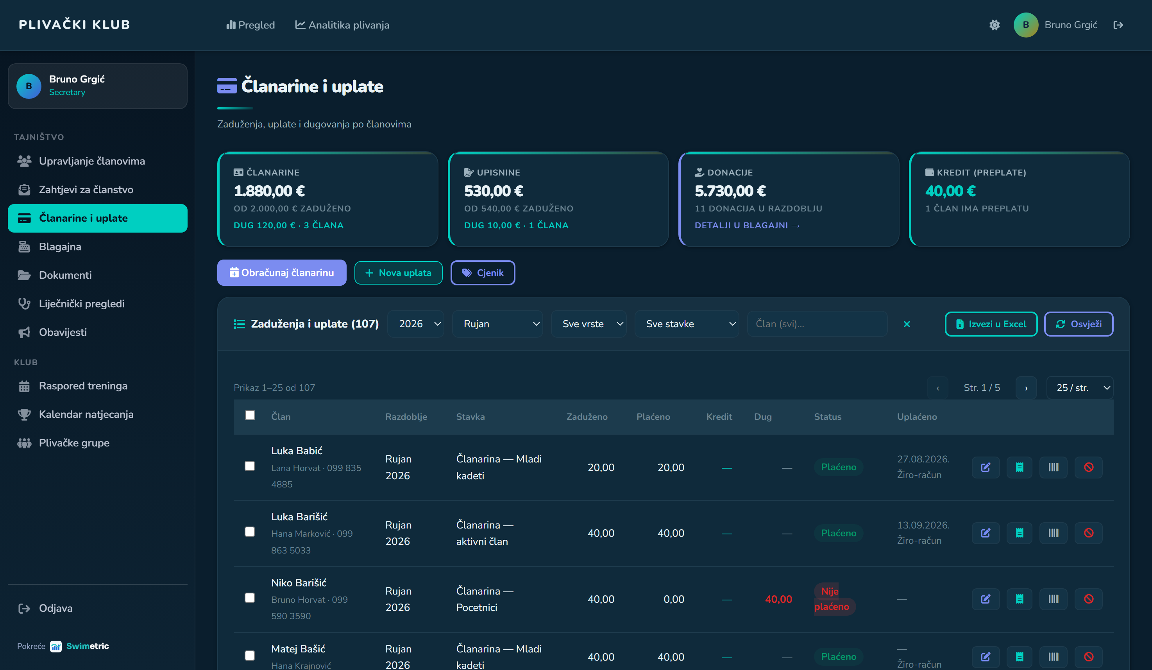
Task: Click the Član (svi) search field
Action: pyautogui.click(x=817, y=324)
